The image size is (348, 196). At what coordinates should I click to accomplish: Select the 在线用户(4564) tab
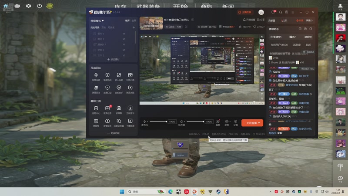pos(279,45)
